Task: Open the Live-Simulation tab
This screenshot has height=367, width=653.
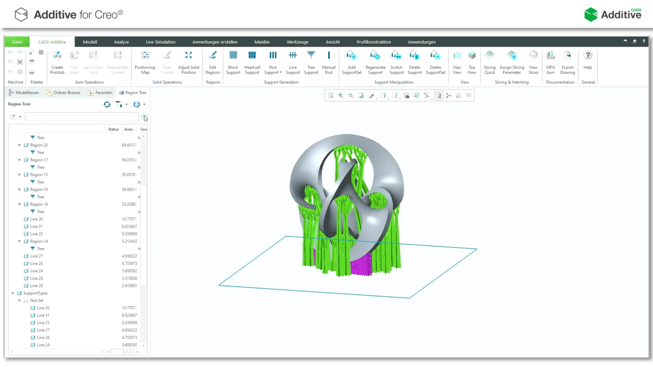Action: [x=161, y=42]
